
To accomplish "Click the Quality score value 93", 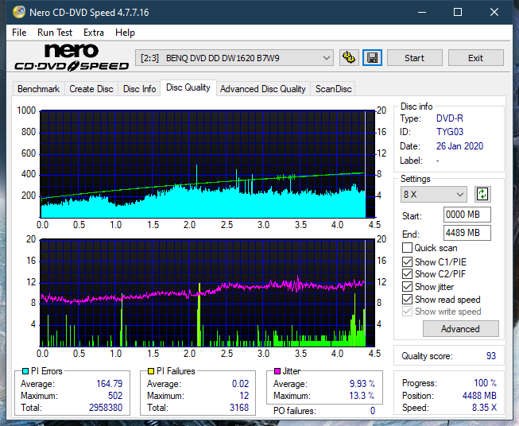I will point(491,356).
